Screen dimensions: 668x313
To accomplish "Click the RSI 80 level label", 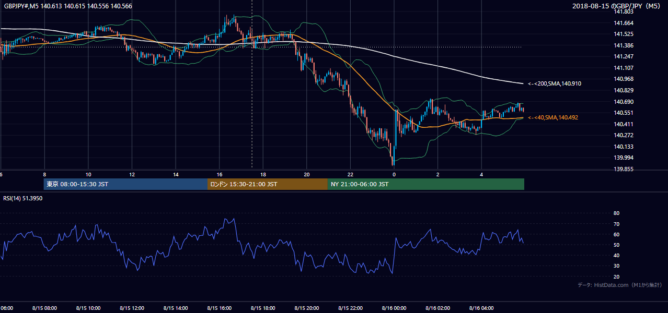I will (x=616, y=213).
